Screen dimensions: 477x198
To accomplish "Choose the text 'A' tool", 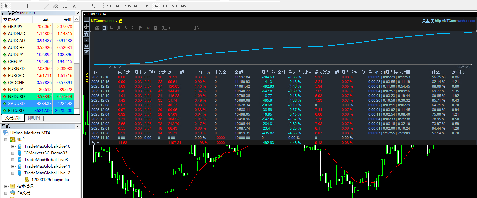I will point(74,6).
